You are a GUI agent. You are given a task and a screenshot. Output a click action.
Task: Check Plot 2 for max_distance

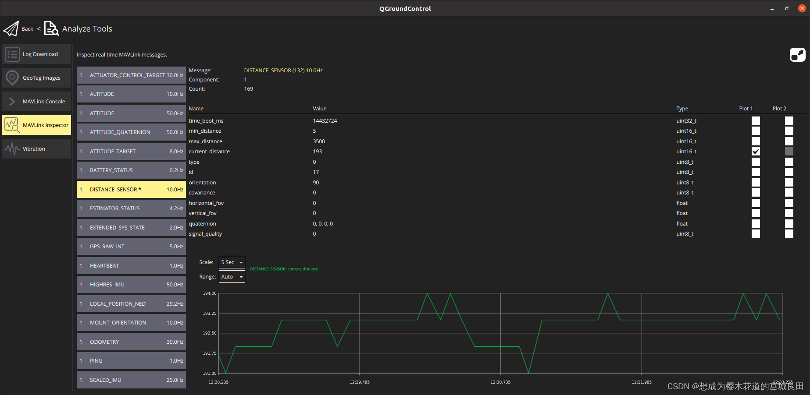tap(789, 141)
